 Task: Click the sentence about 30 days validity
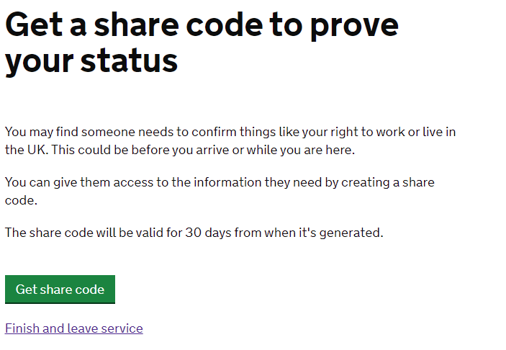click(x=194, y=233)
